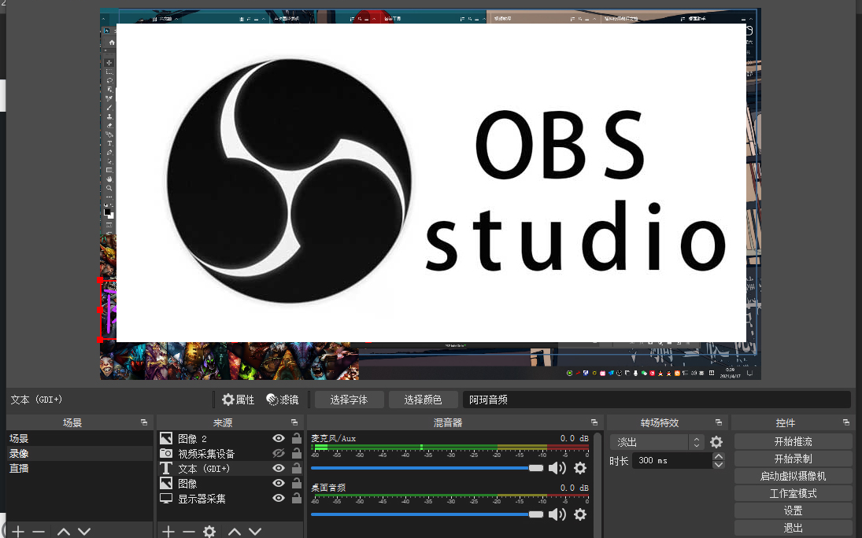Click the monitor icon of 显示器采集 source

pyautogui.click(x=166, y=499)
